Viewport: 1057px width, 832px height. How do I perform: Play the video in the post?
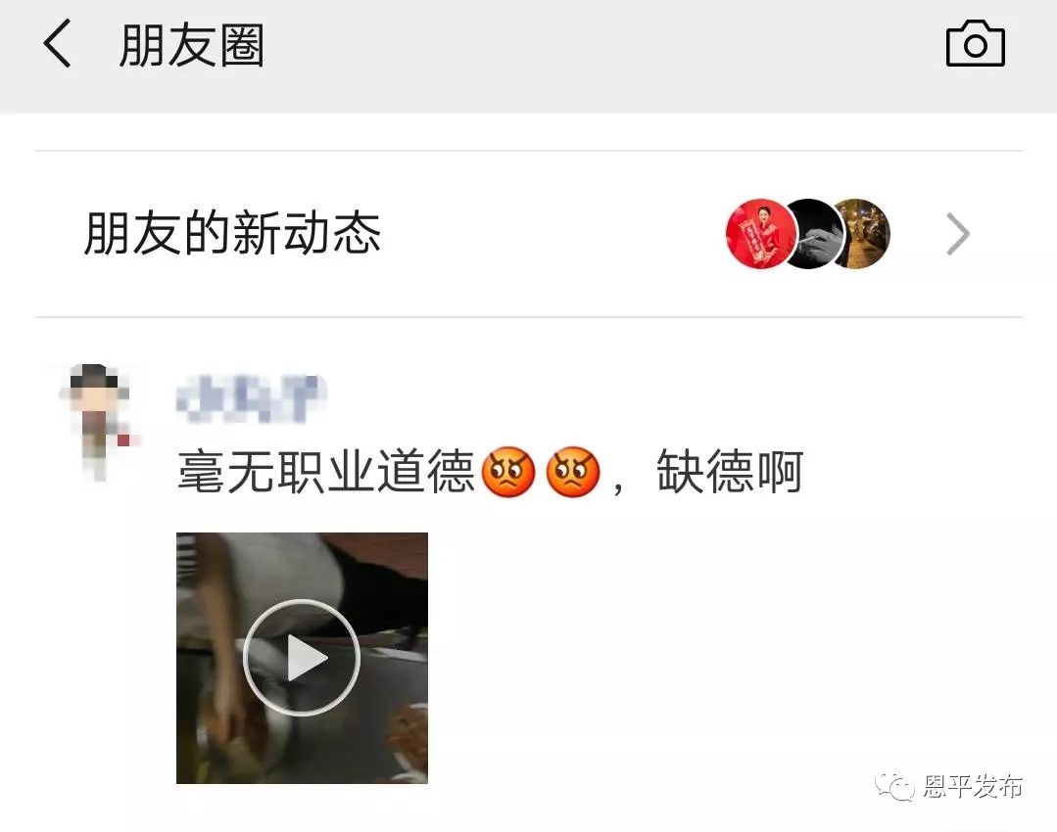[302, 657]
